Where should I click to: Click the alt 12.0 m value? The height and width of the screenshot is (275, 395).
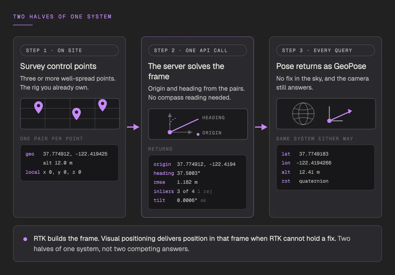coord(58,163)
